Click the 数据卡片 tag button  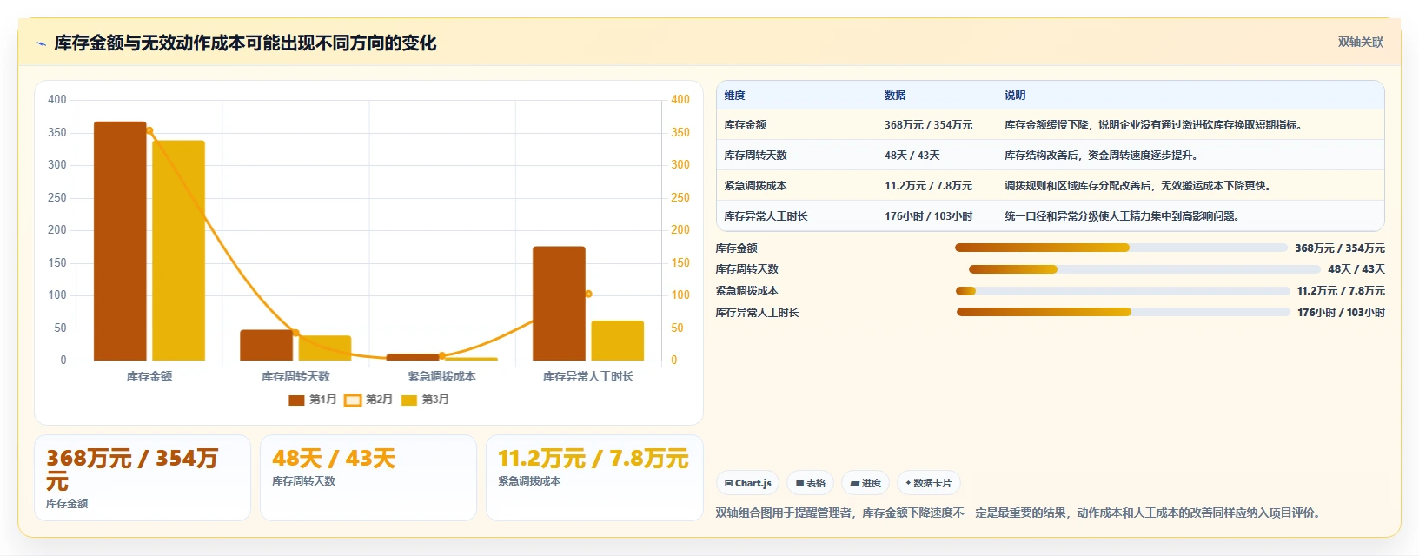click(929, 483)
